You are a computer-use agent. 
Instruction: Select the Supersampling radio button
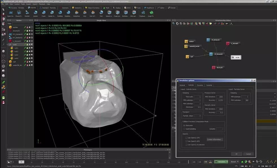coord(184,129)
